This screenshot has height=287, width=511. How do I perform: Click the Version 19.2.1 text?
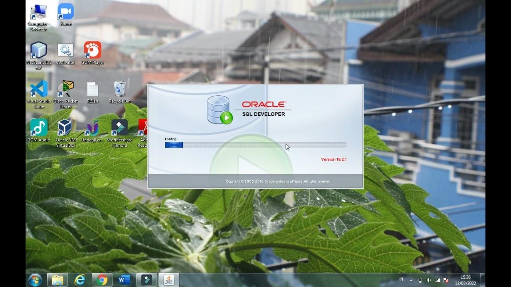point(334,159)
